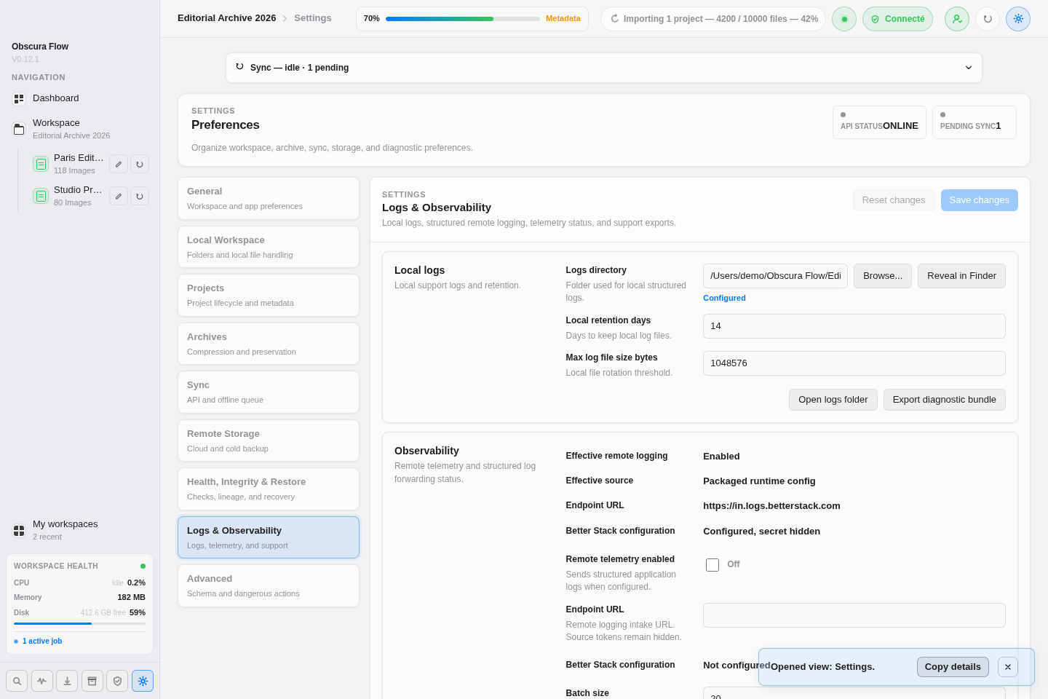This screenshot has width=1048, height=699.
Task: Click the Reset changes button
Action: click(x=894, y=200)
